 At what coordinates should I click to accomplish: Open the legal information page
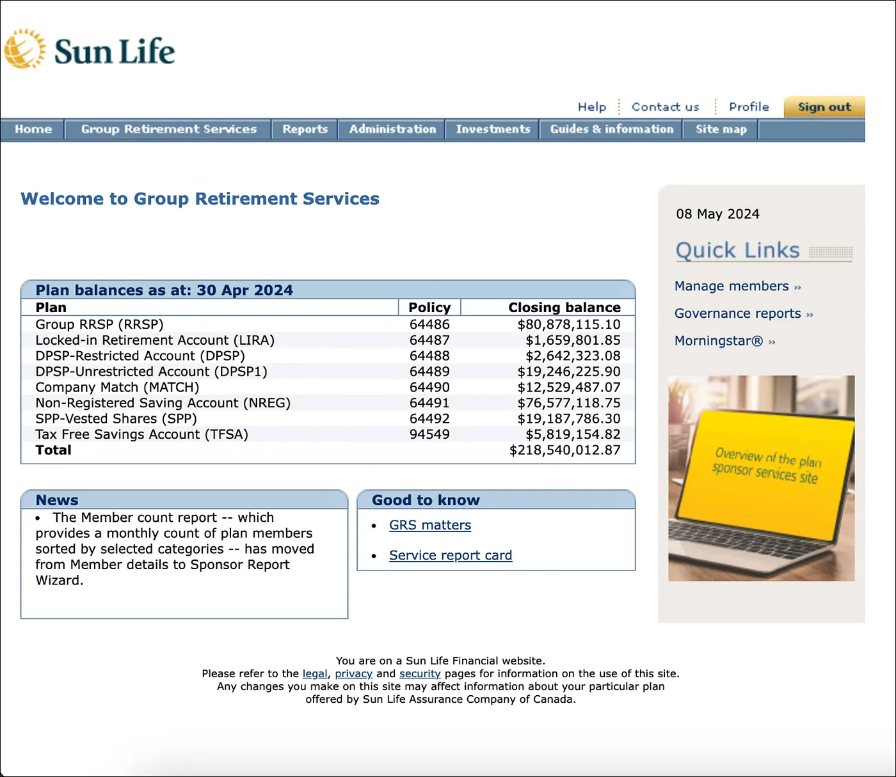click(314, 673)
